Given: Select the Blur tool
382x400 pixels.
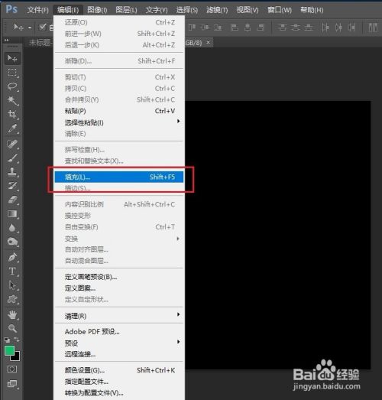Looking at the screenshot, I should (12, 228).
